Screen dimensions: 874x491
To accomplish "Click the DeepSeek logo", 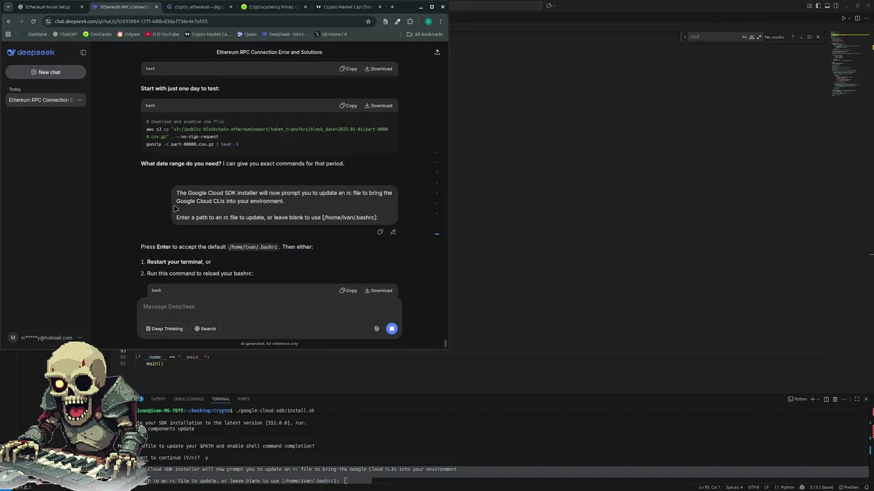I will point(31,53).
